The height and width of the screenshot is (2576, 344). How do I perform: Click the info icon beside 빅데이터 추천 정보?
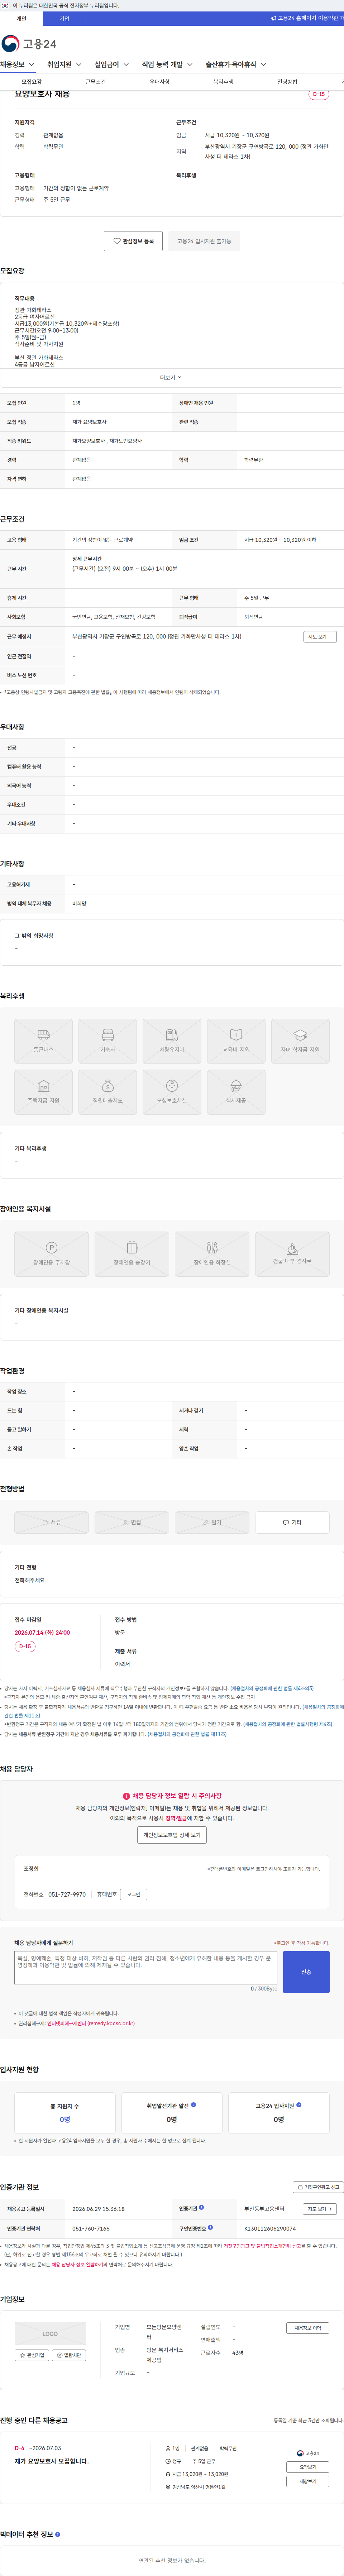(x=58, y=2534)
